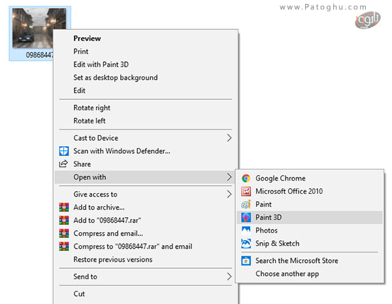Select Add to "09868447.rar"
The image size is (392, 304).
click(146, 220)
